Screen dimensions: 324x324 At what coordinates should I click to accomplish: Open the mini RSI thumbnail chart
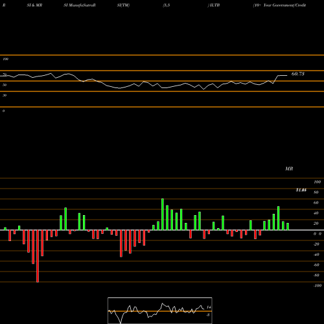point(160,310)
